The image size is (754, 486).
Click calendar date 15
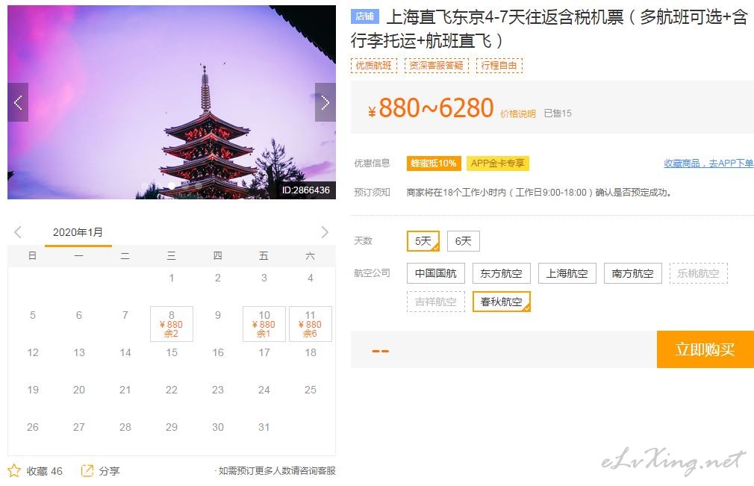tap(172, 352)
